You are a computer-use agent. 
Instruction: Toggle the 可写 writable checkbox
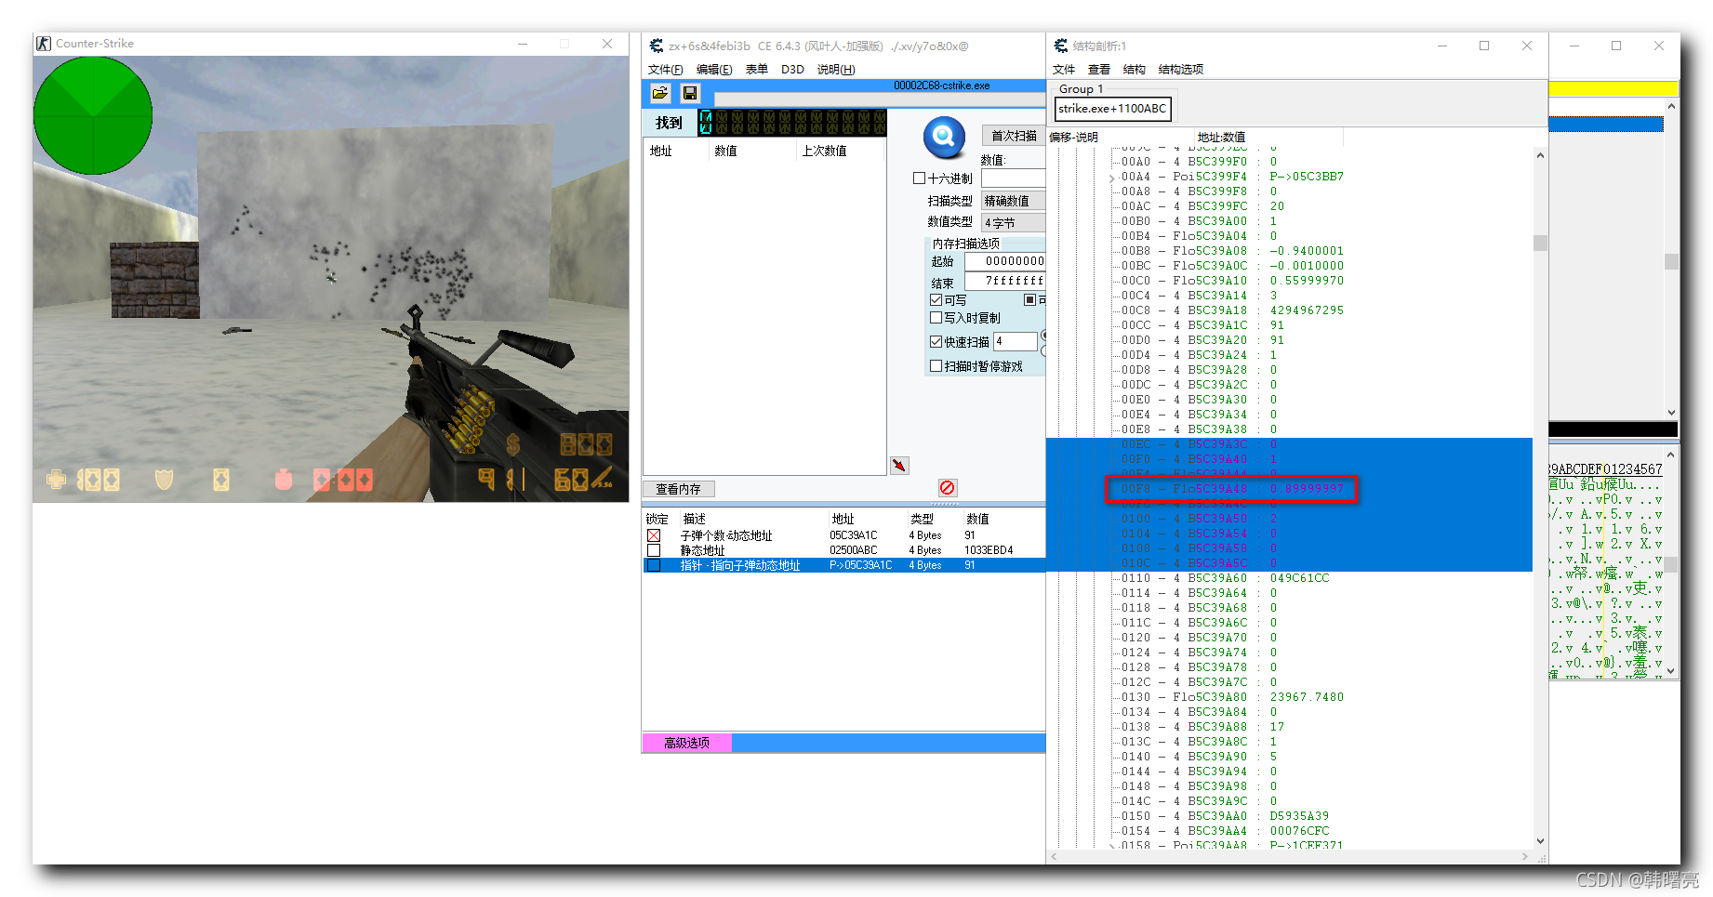pos(936,300)
